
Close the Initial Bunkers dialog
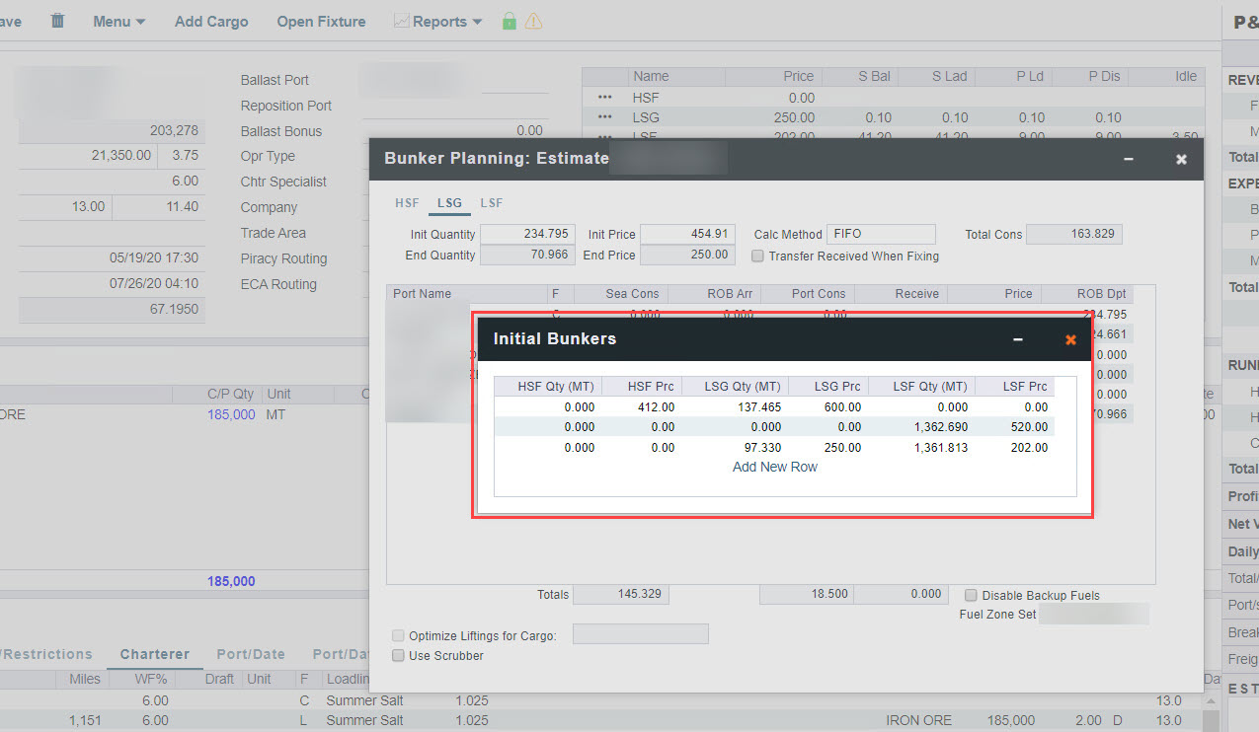coord(1070,339)
